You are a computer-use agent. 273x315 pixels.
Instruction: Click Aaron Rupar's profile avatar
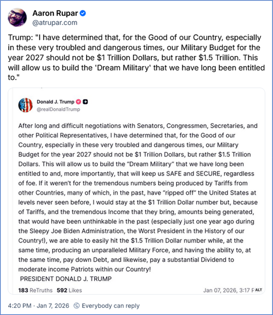point(16,17)
